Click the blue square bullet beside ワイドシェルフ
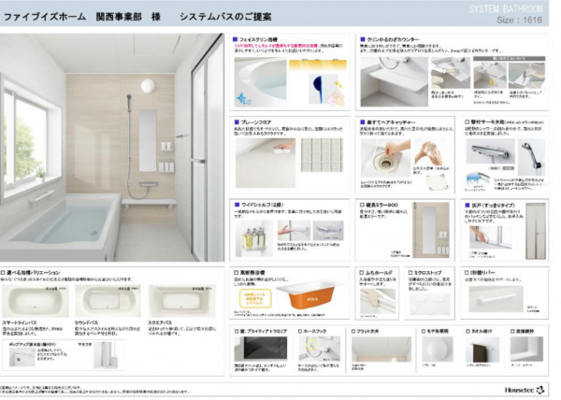Viewport: 561px width, 400px height. pyautogui.click(x=237, y=205)
